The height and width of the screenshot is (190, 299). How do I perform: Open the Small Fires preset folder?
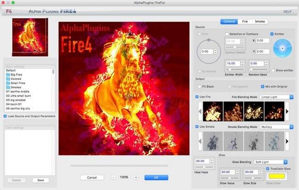(x=16, y=83)
